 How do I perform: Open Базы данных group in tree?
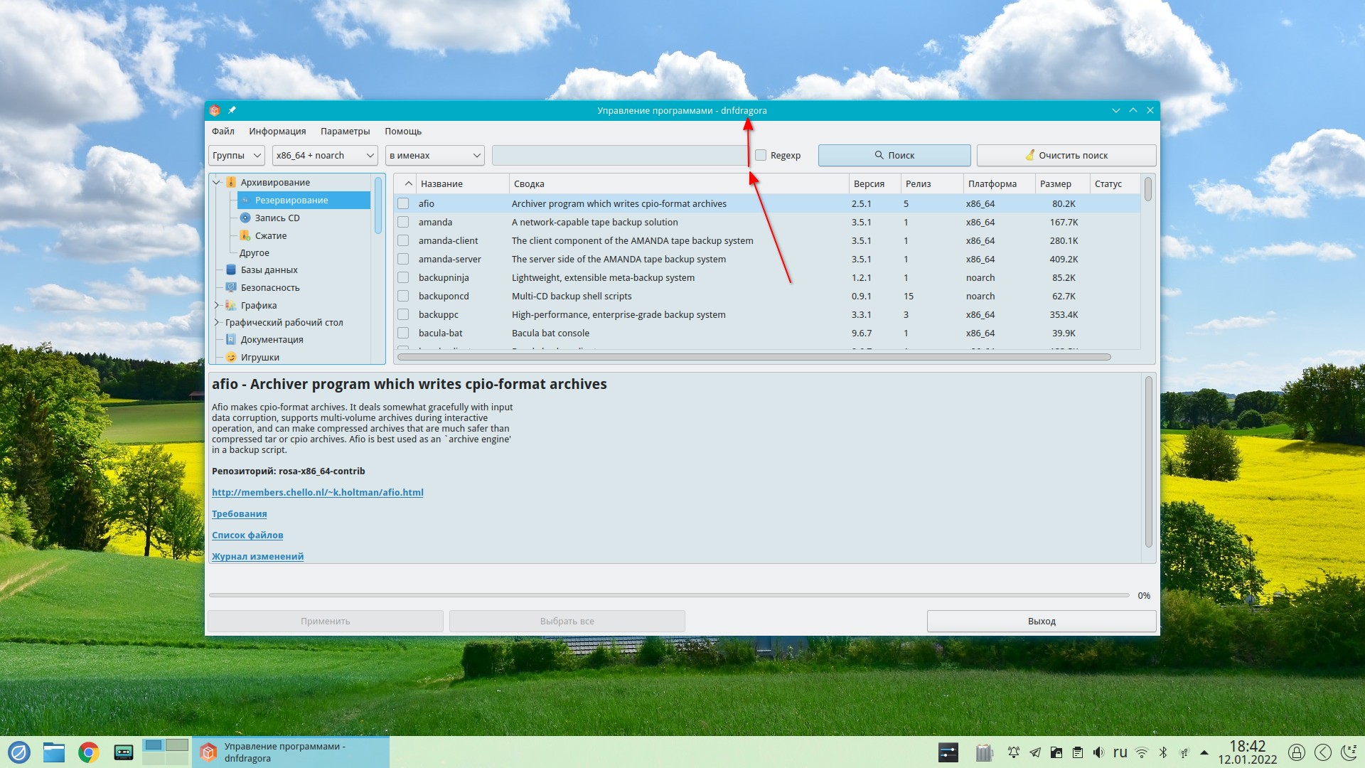coord(269,270)
